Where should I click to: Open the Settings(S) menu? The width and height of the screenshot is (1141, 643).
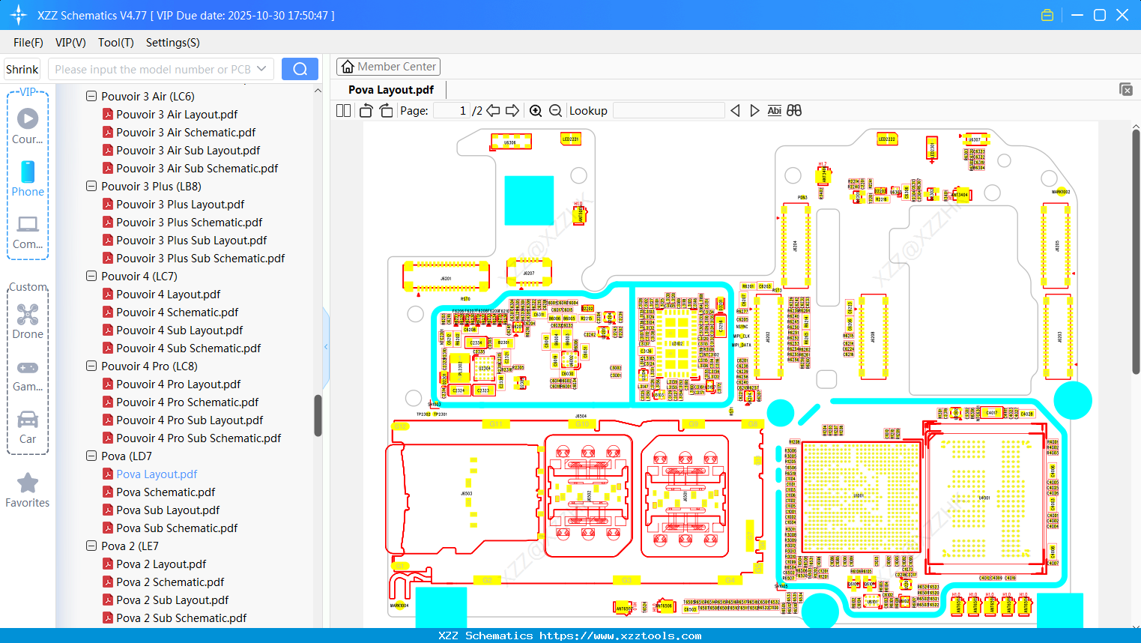click(173, 43)
